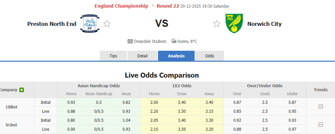The image size is (335, 134).
Task: Open the 18Bet odds trend chart icon
Action: (x=320, y=107)
